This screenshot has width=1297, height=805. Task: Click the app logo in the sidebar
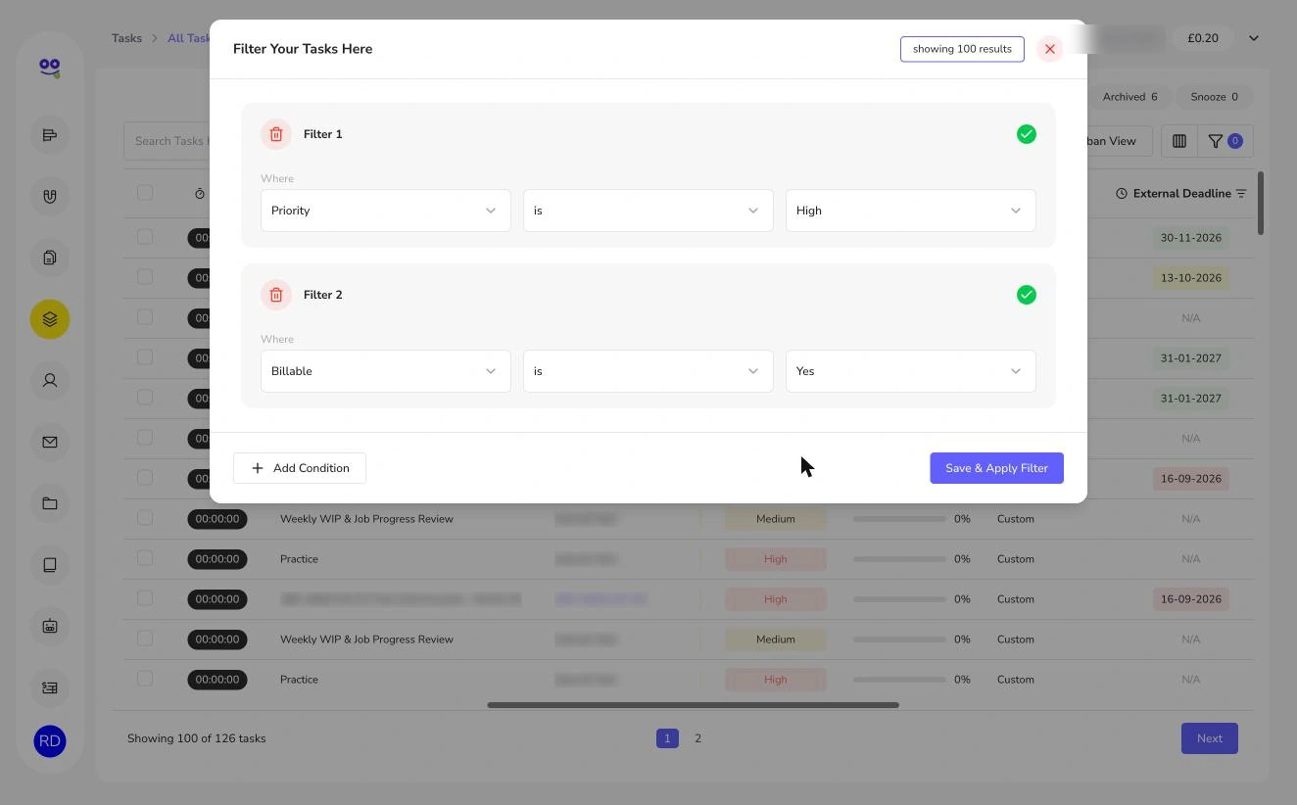coord(50,68)
